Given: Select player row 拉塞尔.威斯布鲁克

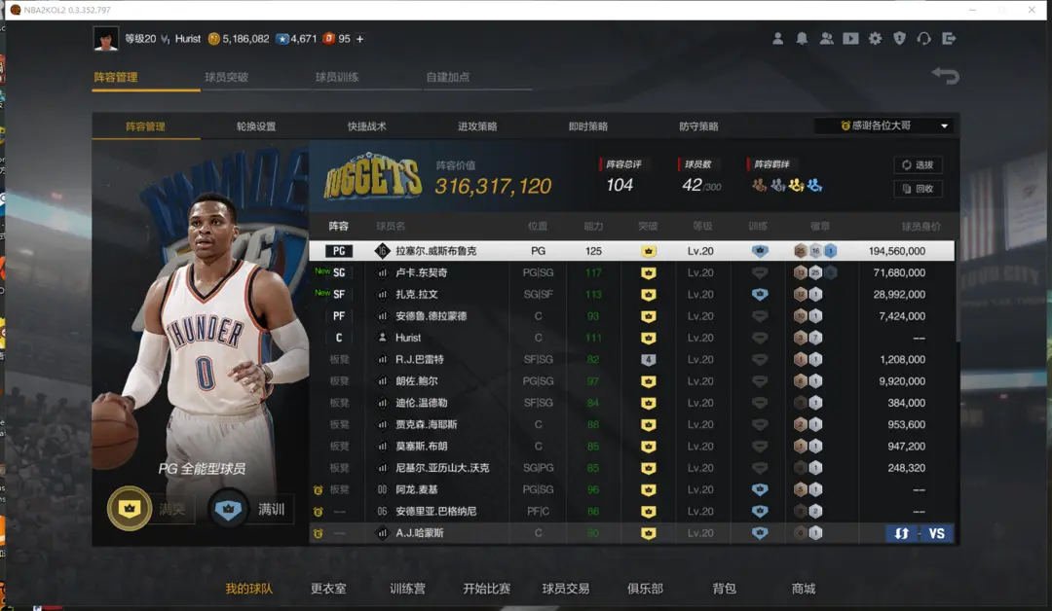Looking at the screenshot, I should (631, 251).
